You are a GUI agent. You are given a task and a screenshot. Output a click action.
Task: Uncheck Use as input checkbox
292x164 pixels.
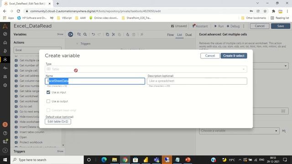click(48, 92)
